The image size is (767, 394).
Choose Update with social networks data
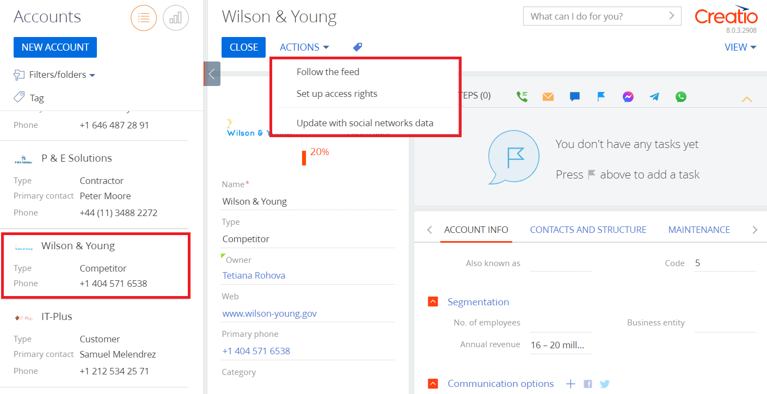[365, 123]
